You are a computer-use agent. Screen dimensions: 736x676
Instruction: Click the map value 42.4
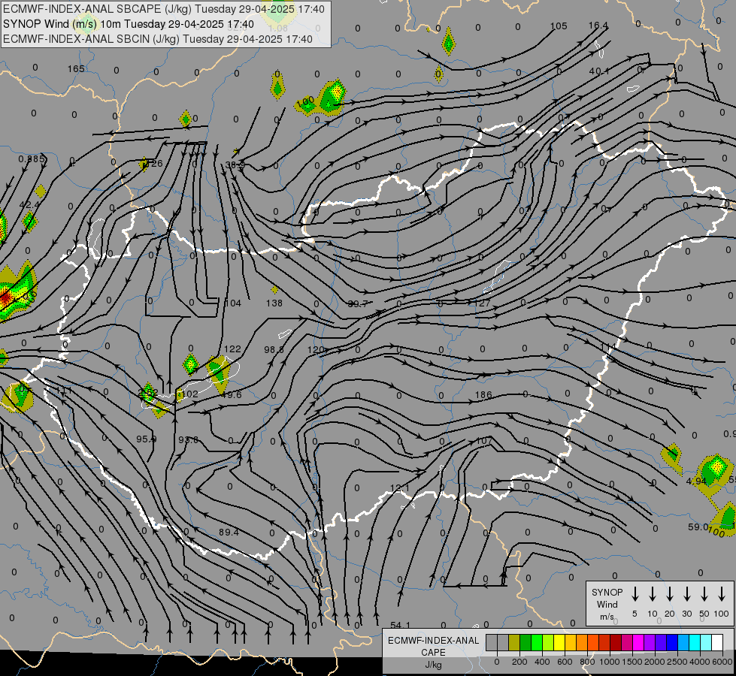click(29, 205)
